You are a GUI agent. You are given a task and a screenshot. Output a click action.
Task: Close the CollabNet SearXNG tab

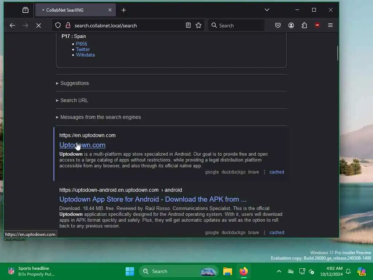pos(110,10)
